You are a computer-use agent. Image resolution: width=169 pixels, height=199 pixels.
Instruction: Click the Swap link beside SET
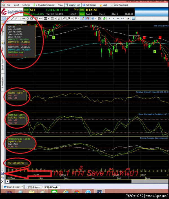(26, 10)
